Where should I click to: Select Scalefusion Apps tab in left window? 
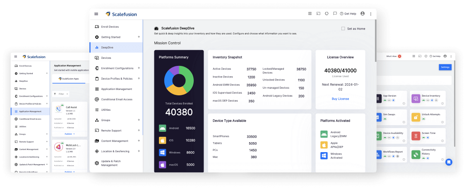click(69, 79)
